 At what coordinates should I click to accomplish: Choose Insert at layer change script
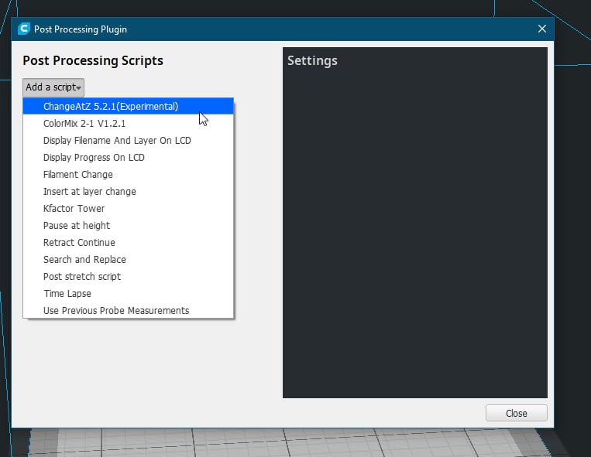[x=128, y=192]
